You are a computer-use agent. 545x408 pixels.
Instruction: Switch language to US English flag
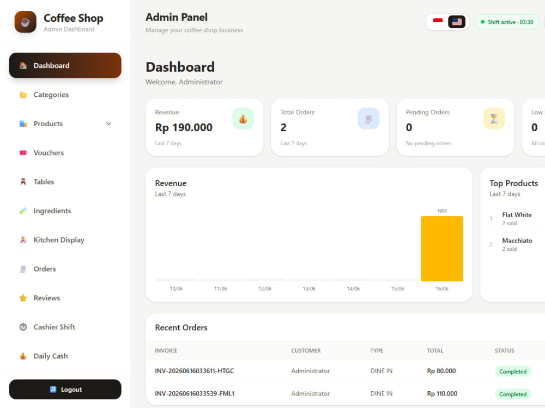pyautogui.click(x=457, y=22)
